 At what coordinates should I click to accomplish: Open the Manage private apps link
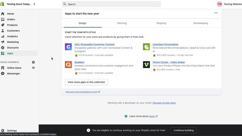pyautogui.click(x=164, y=103)
